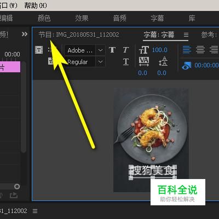Click the export frame icon at bottom left
The width and height of the screenshot is (219, 219).
click(14, 195)
